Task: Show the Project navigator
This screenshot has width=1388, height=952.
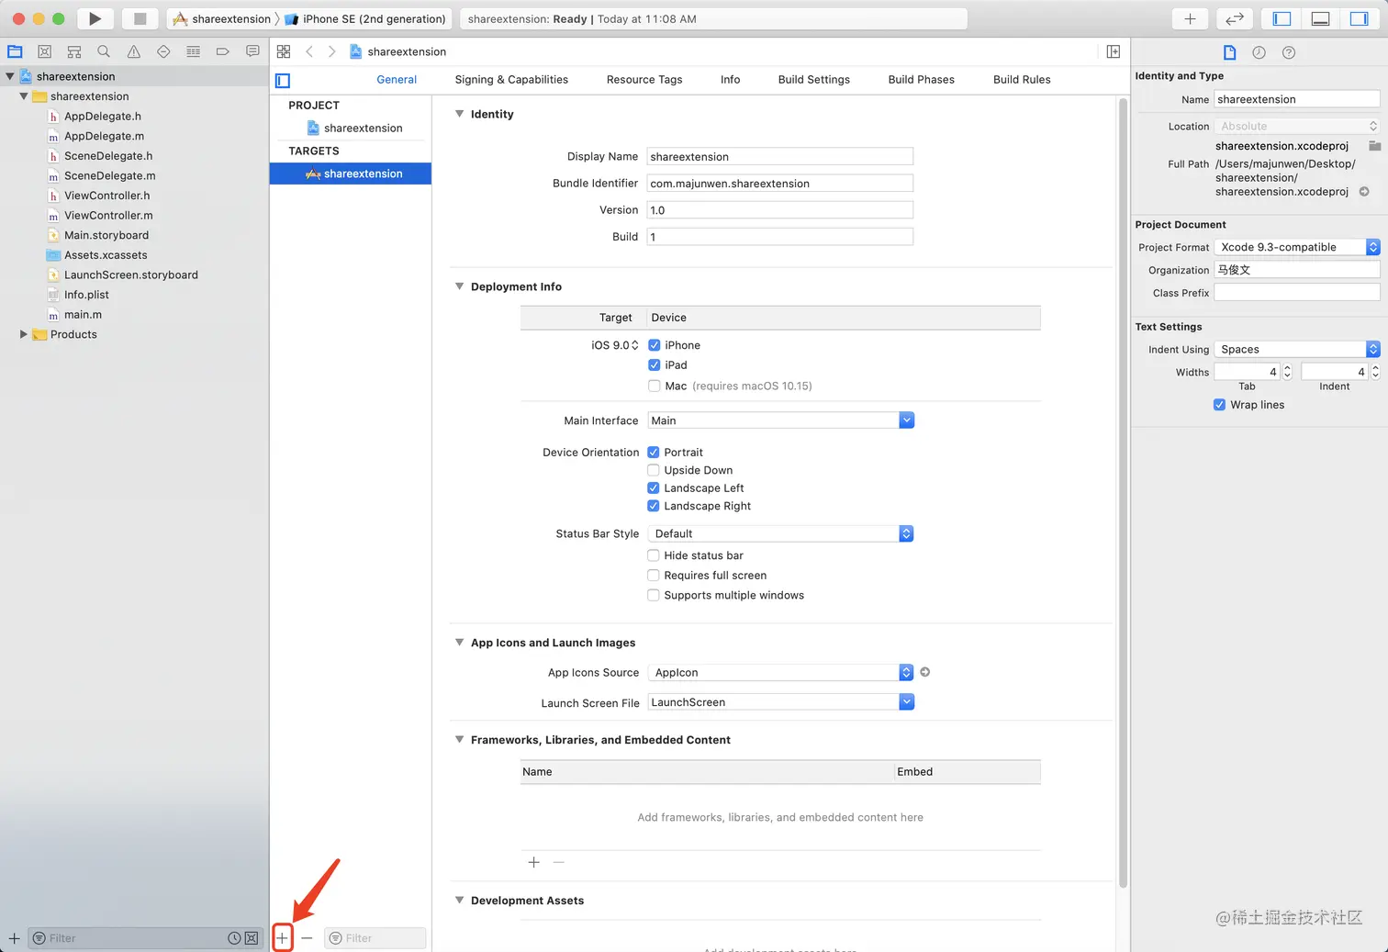Action: tap(15, 51)
